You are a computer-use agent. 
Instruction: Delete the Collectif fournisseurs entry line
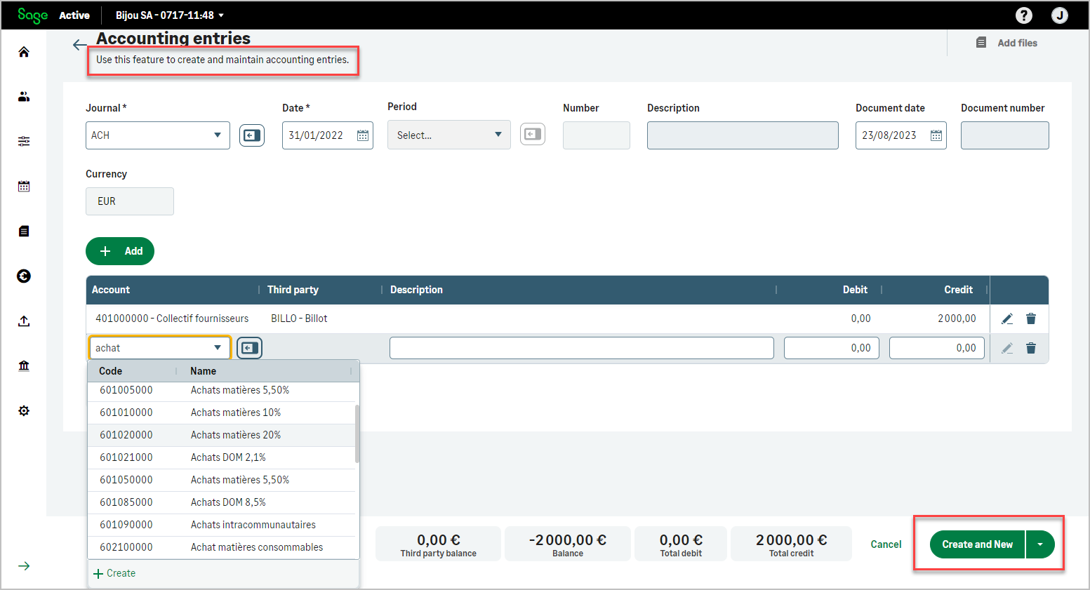click(x=1031, y=319)
